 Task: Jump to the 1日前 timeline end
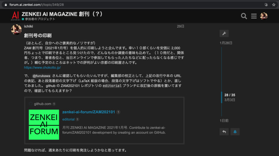(224, 121)
